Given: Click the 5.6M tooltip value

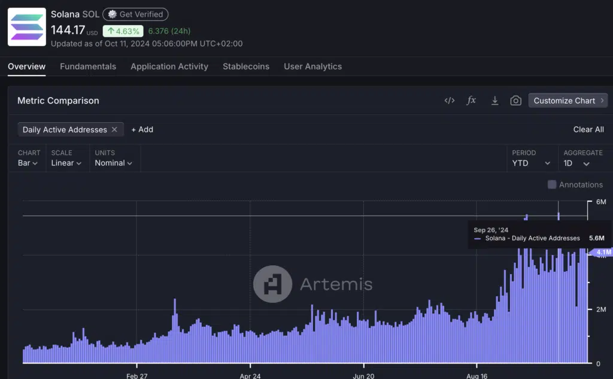Looking at the screenshot, I should (597, 238).
